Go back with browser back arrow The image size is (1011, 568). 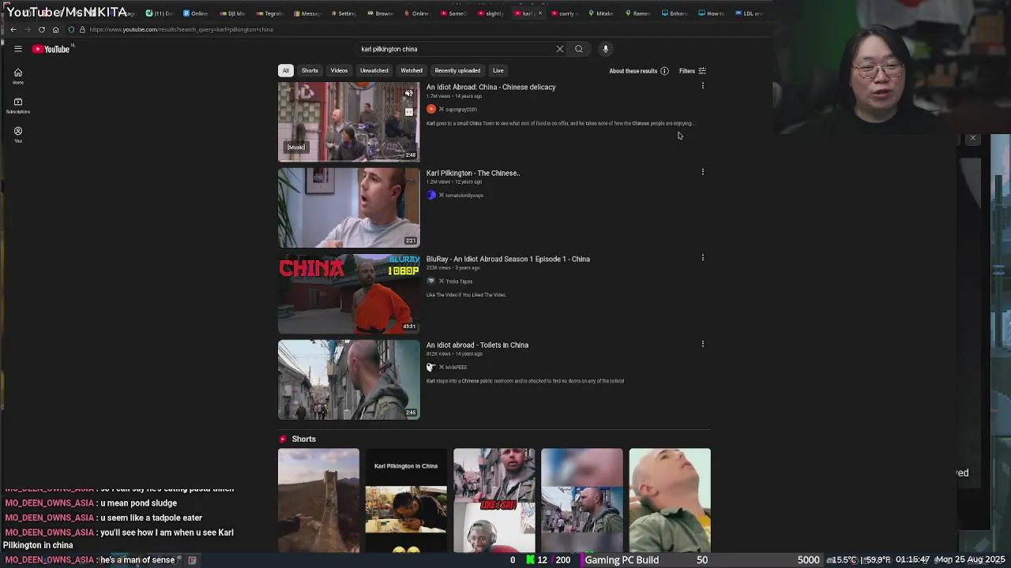click(13, 29)
